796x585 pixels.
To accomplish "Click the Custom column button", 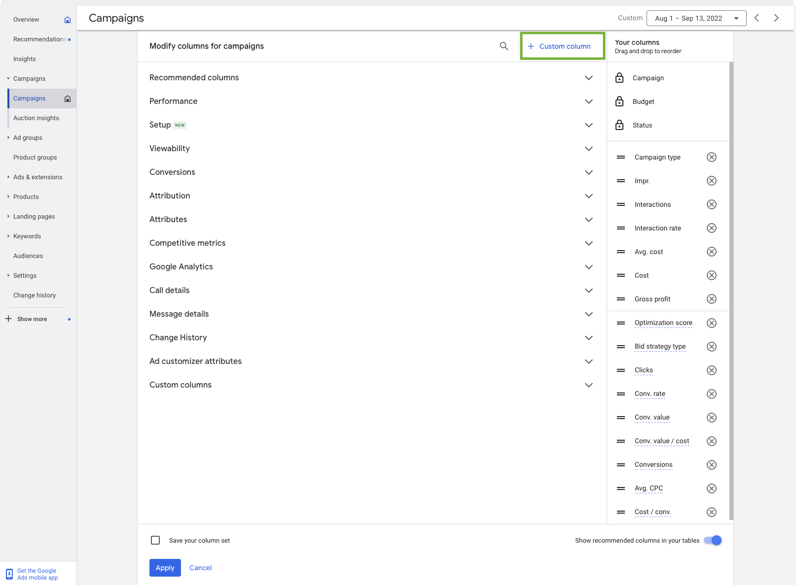I will 562,46.
